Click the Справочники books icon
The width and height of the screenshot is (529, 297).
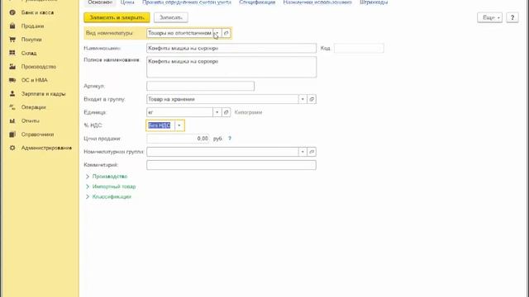coord(12,134)
